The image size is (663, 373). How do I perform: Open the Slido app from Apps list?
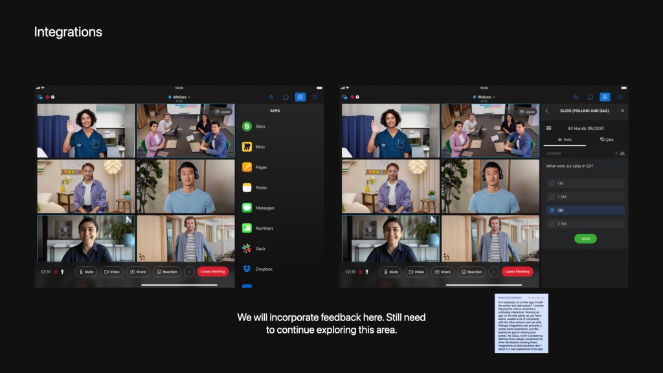pyautogui.click(x=247, y=127)
